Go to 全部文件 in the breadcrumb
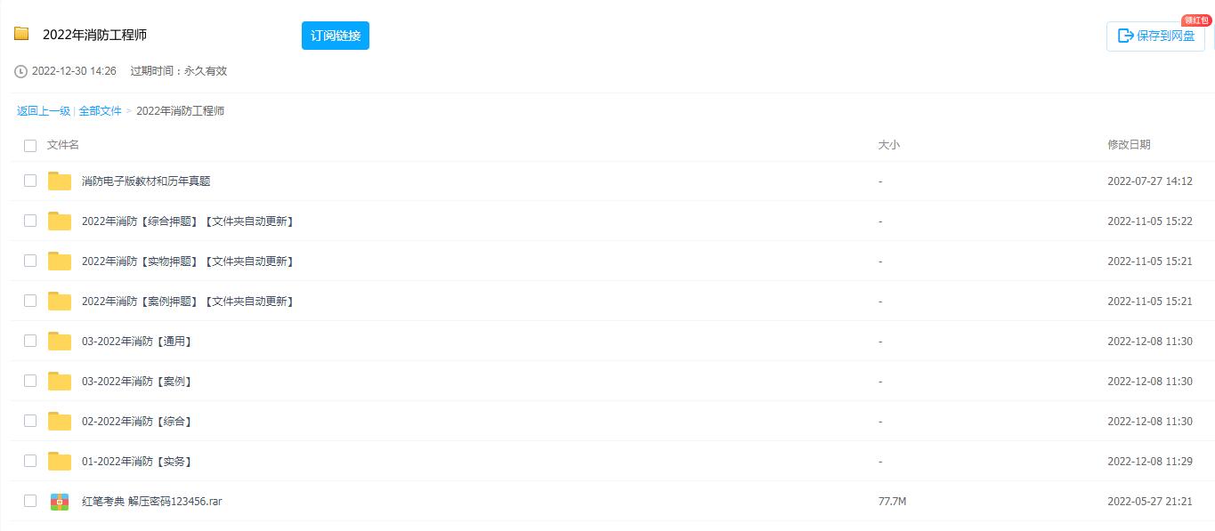The width and height of the screenshot is (1215, 531). coord(101,111)
